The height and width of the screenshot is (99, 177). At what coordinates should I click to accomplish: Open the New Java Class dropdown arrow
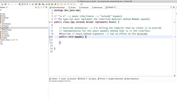(x=53, y=4)
